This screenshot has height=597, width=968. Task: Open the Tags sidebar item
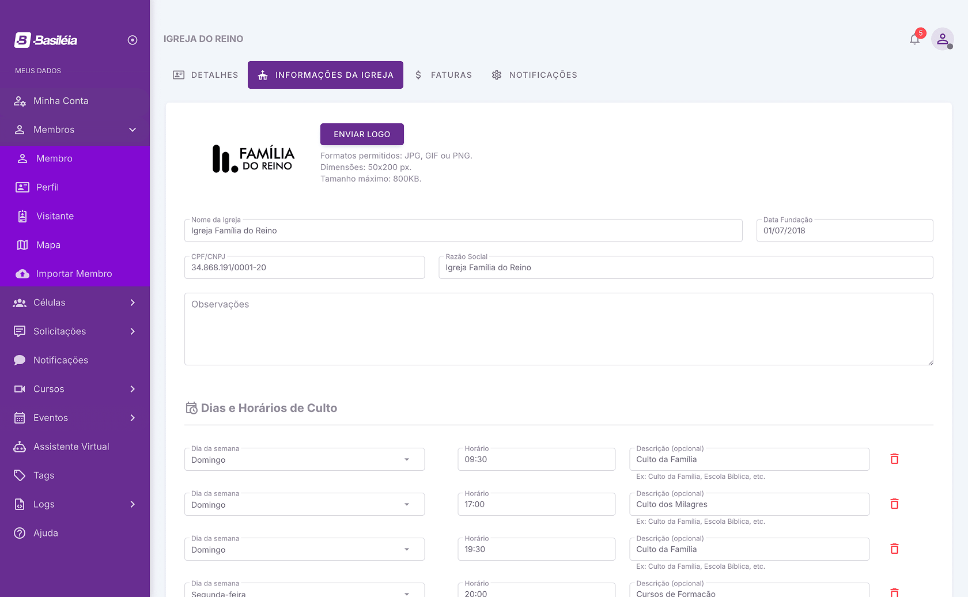[x=44, y=475]
